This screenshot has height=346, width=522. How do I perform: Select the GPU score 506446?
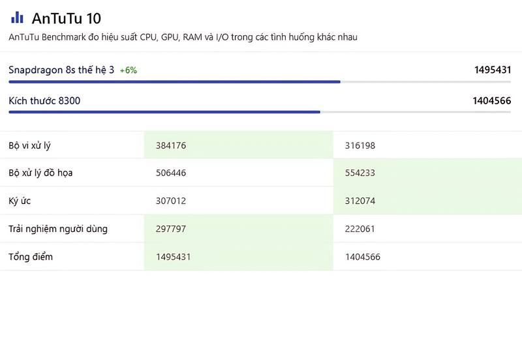(x=171, y=173)
